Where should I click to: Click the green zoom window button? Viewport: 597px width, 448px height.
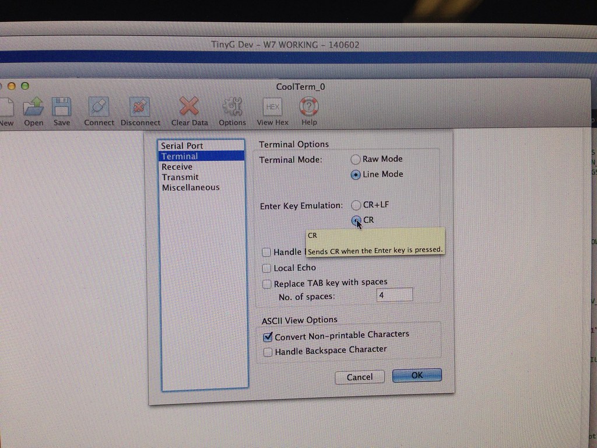coord(25,86)
